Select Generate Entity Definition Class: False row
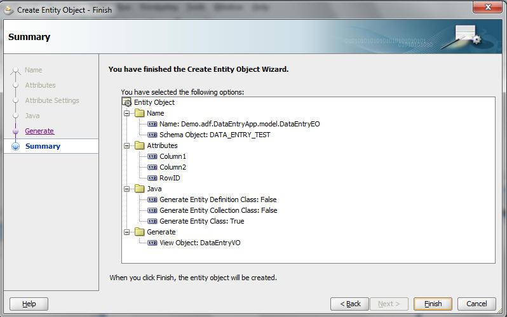The image size is (507, 317). coord(218,199)
